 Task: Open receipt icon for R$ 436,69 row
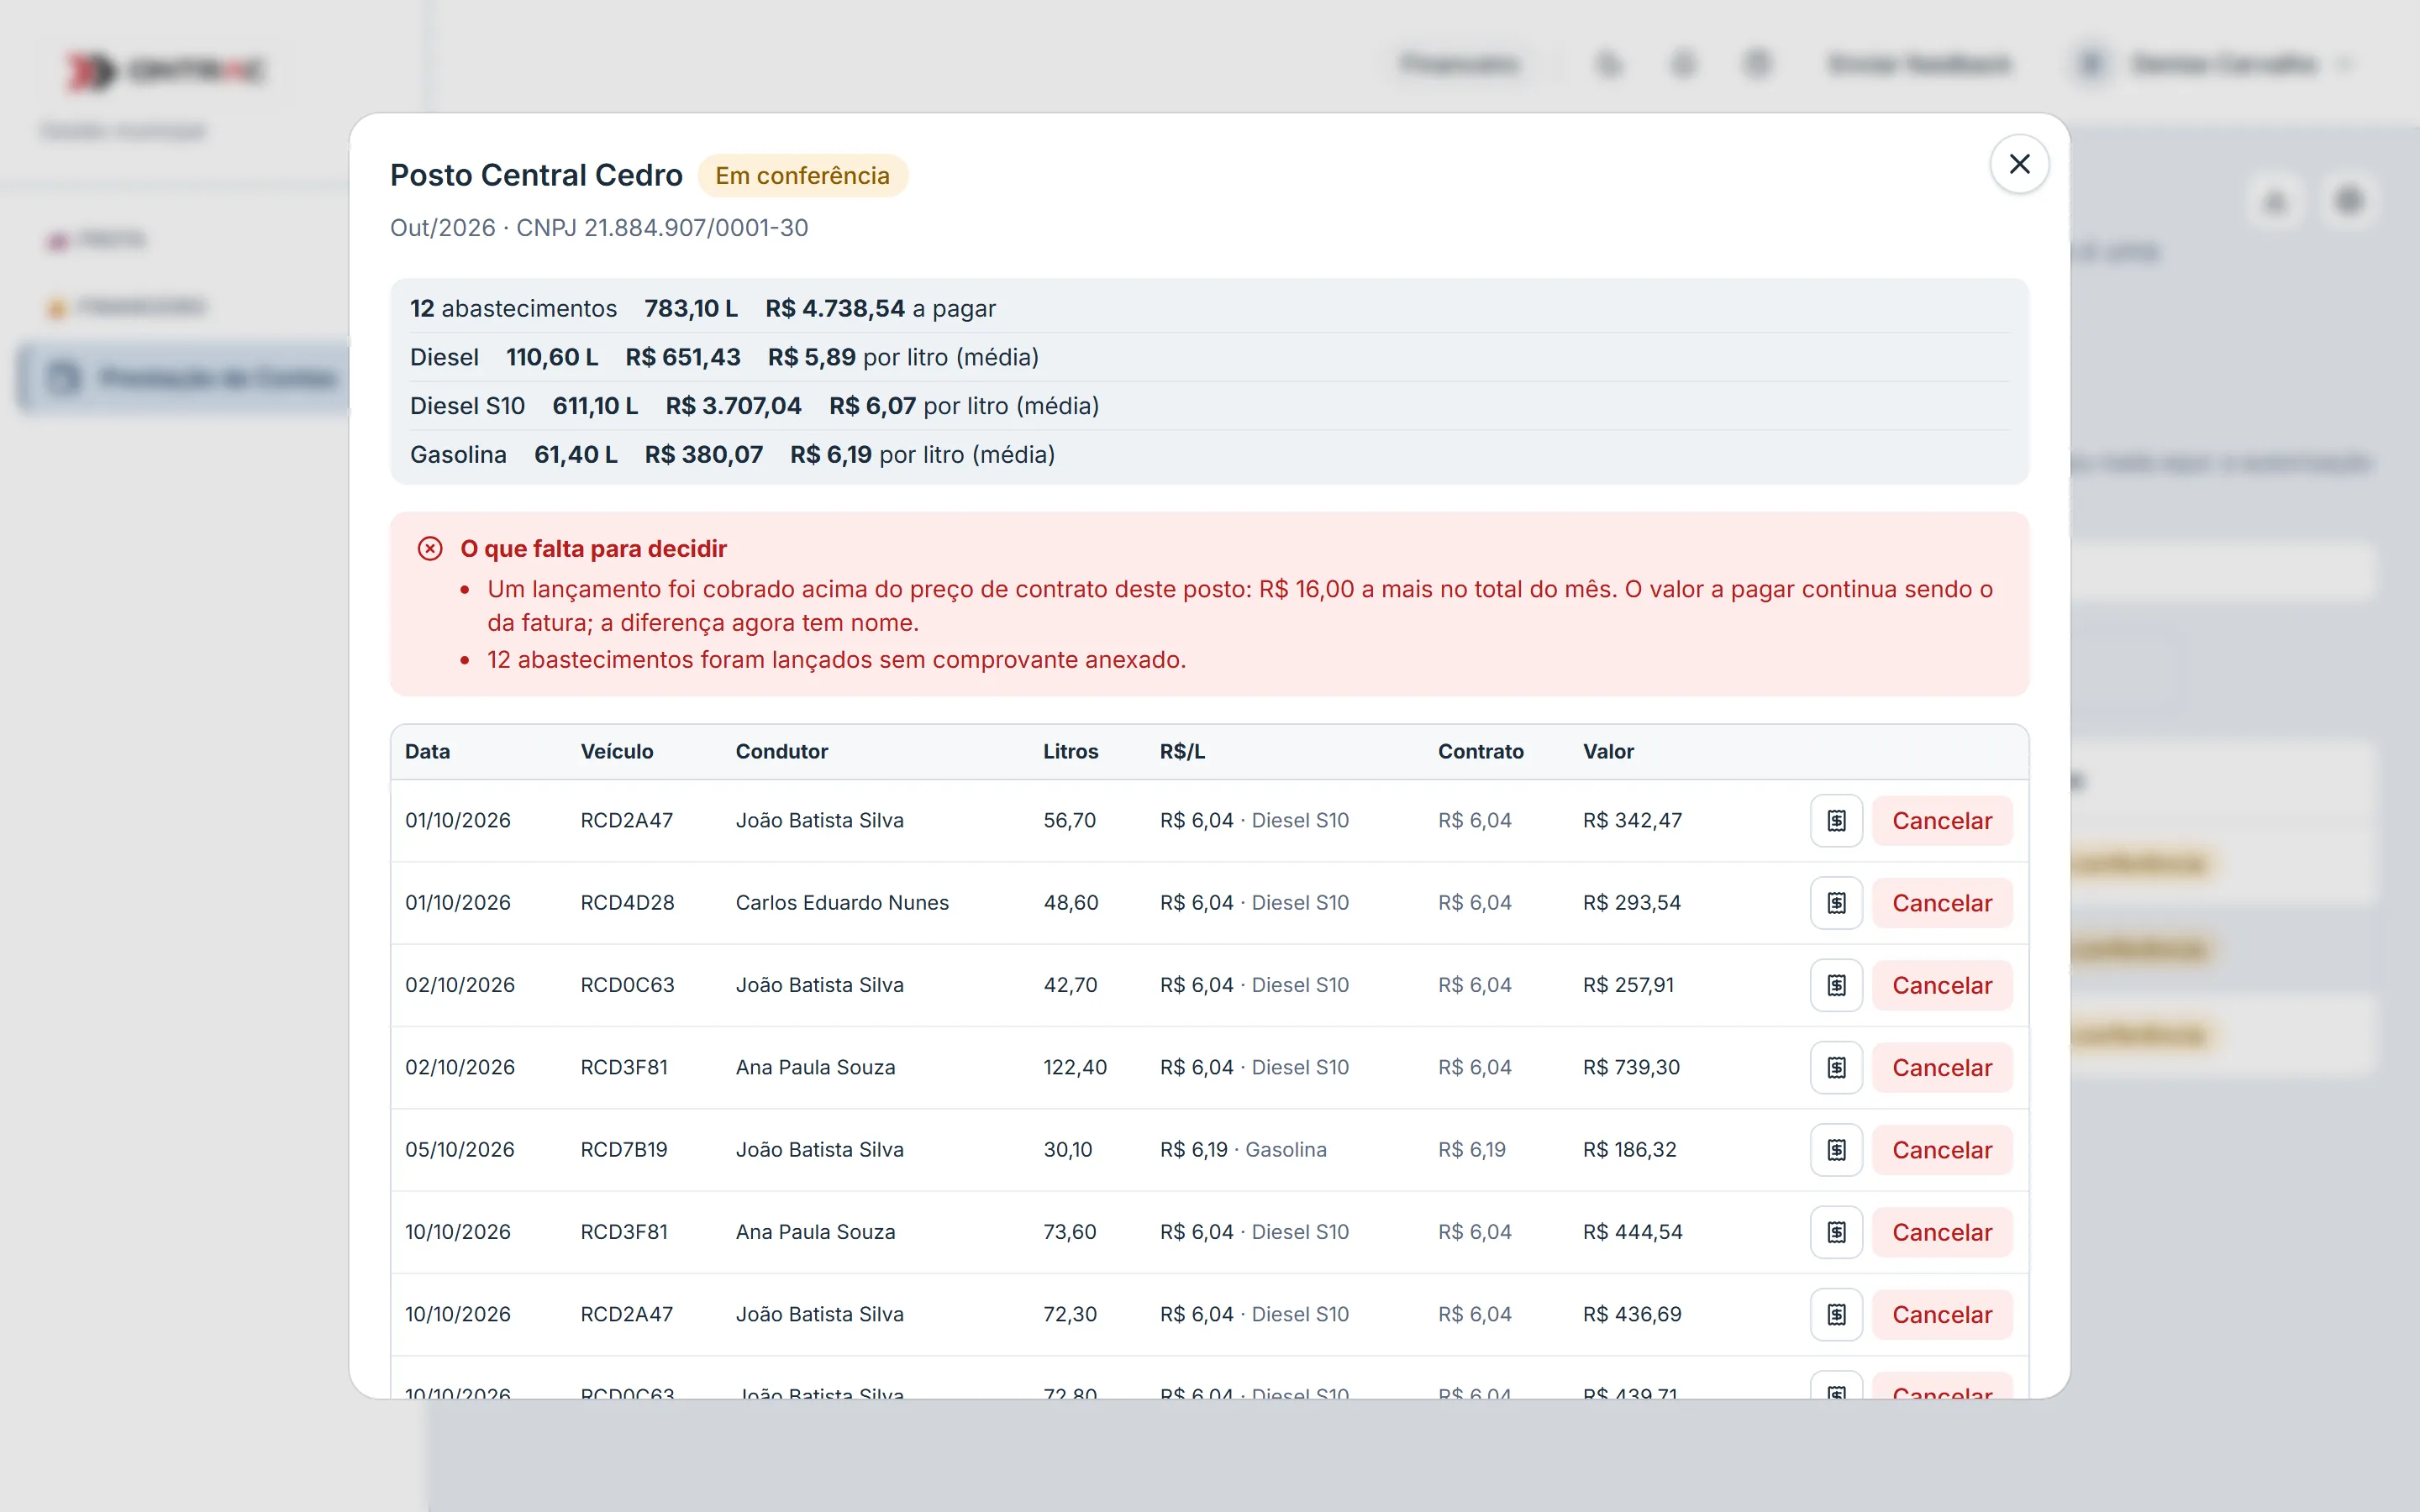(1836, 1315)
